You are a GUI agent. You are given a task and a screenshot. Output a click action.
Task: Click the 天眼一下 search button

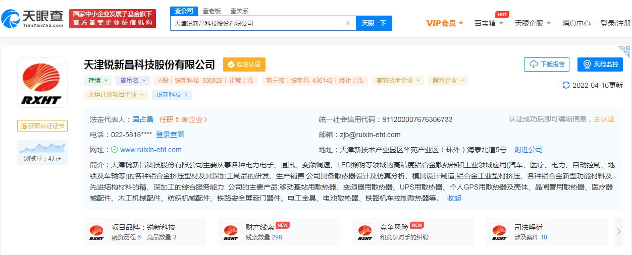tap(374, 23)
